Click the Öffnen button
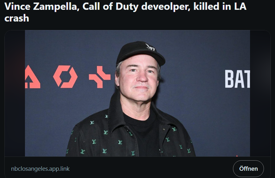This screenshot has width=275, height=178. [x=248, y=169]
